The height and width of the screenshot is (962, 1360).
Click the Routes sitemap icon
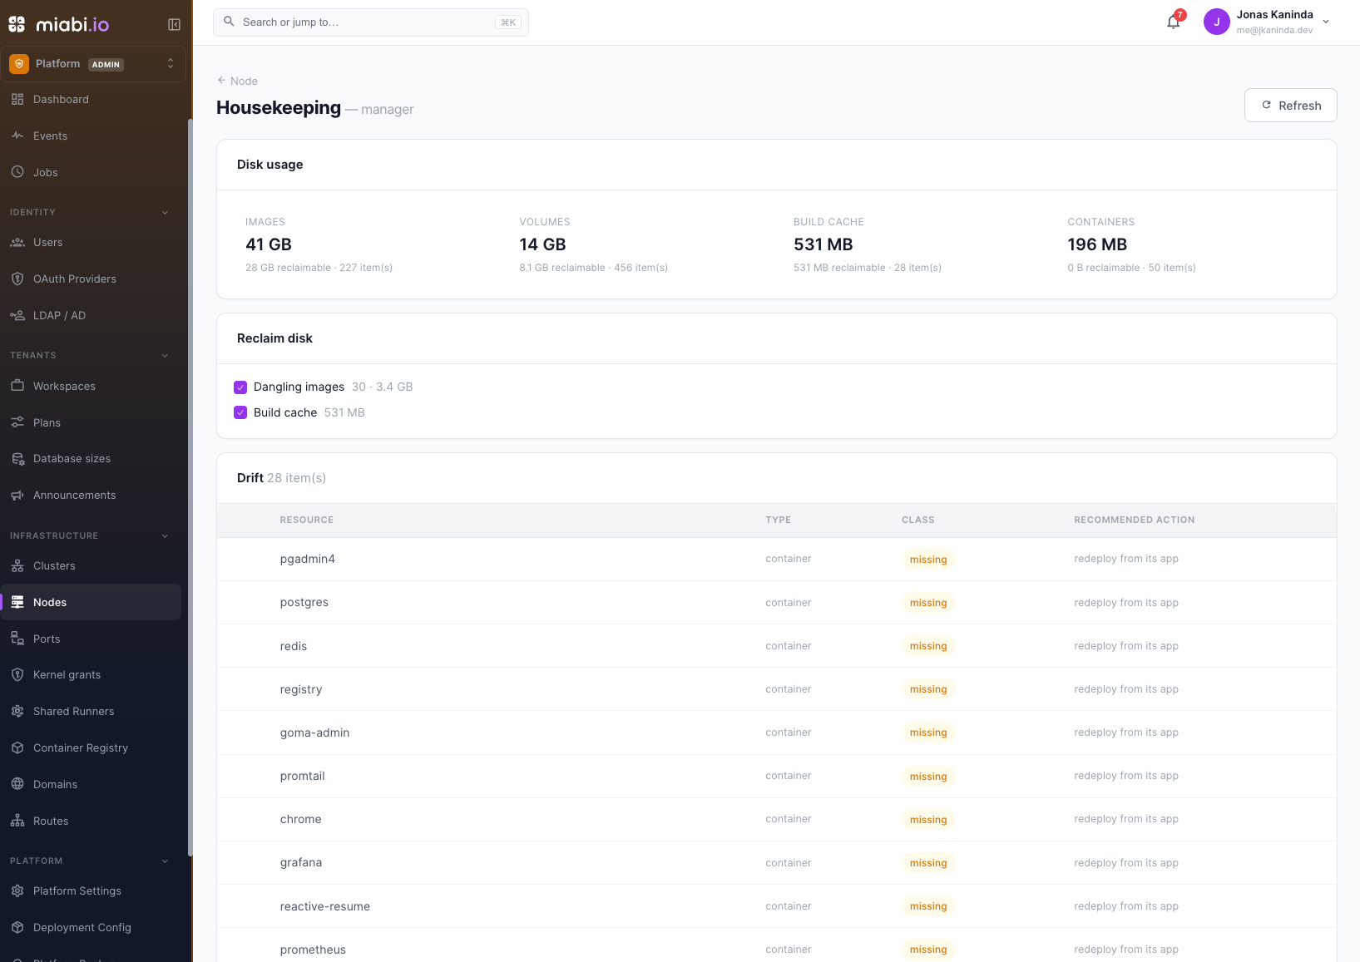17,821
